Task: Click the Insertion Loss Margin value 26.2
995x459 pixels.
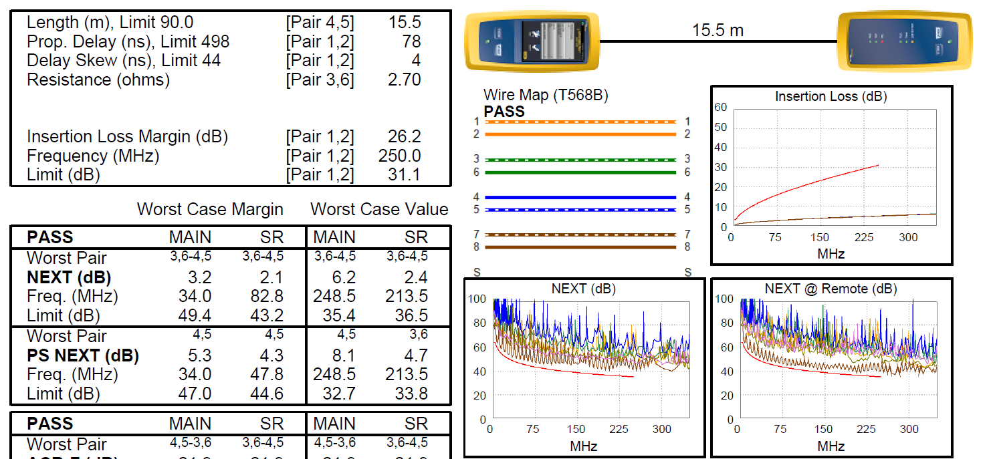Action: (404, 137)
